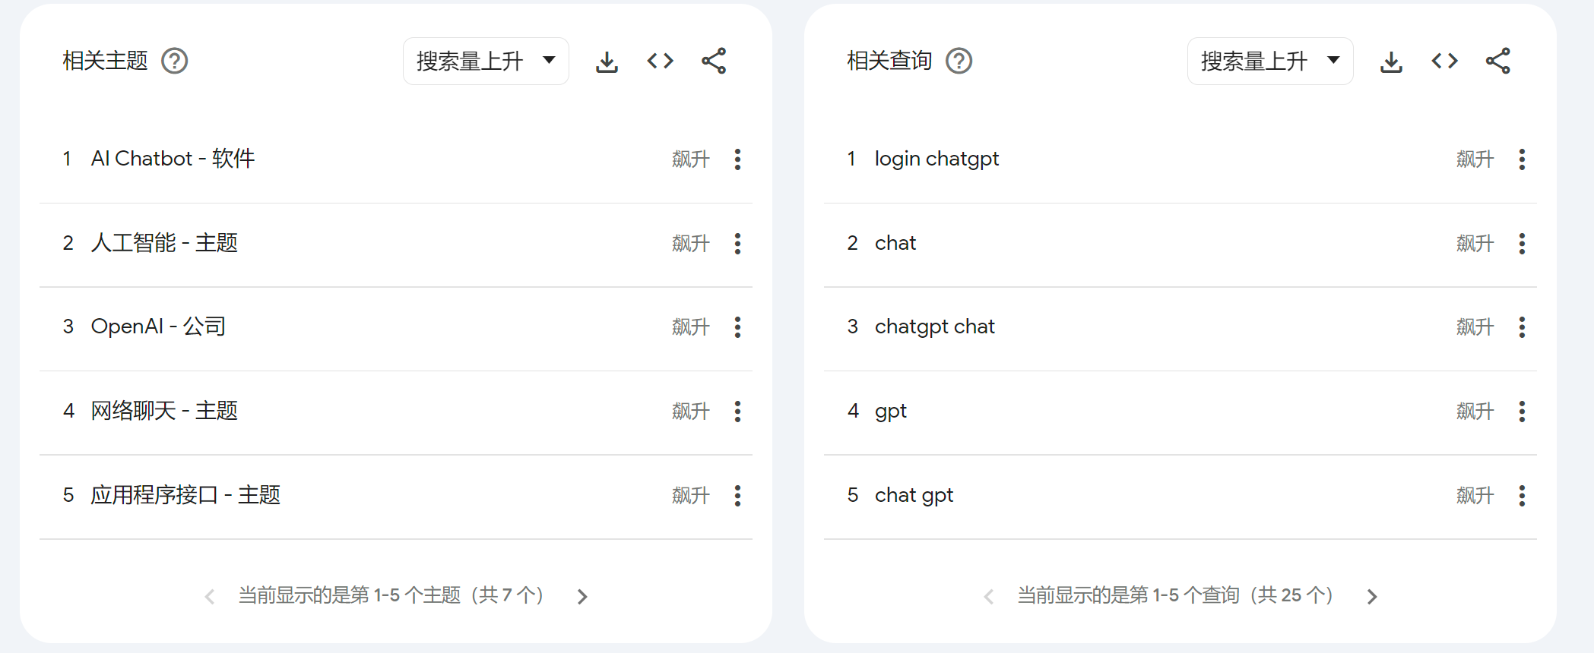Open more options for chatgpt chat row
Image resolution: width=1594 pixels, height=653 pixels.
(x=1522, y=327)
